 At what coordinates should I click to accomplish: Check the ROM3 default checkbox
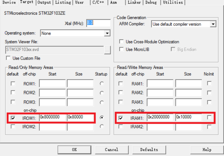coord(13,102)
